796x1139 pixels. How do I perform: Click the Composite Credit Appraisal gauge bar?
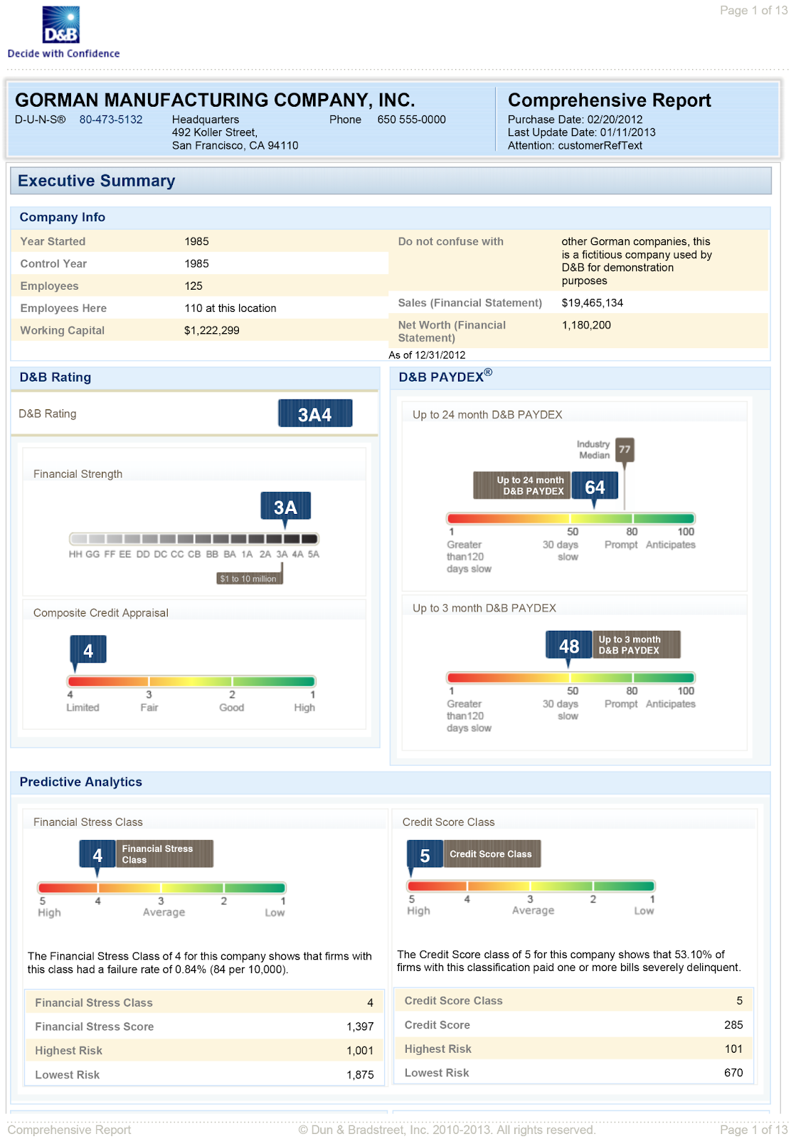(x=191, y=681)
